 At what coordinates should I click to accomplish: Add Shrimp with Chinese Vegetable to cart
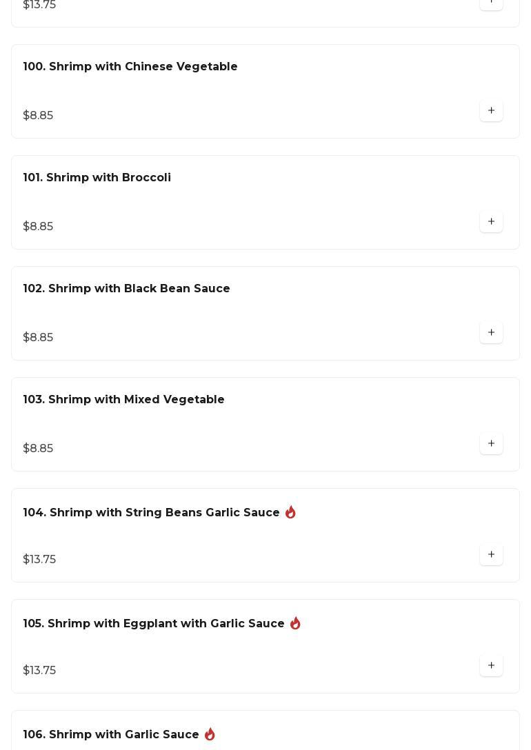pos(491,111)
